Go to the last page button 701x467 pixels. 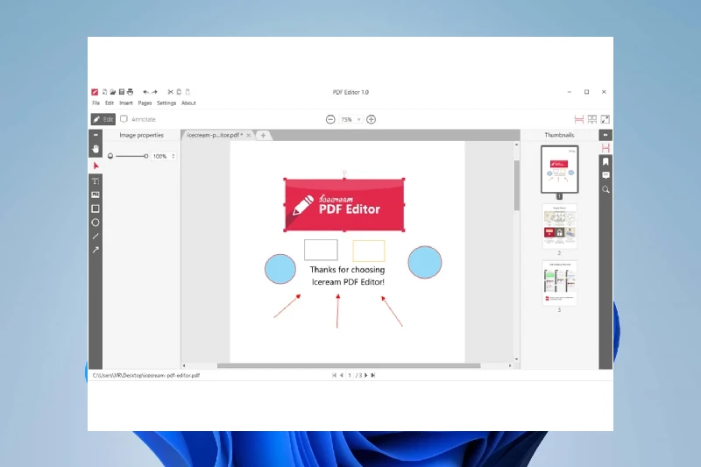click(x=373, y=375)
